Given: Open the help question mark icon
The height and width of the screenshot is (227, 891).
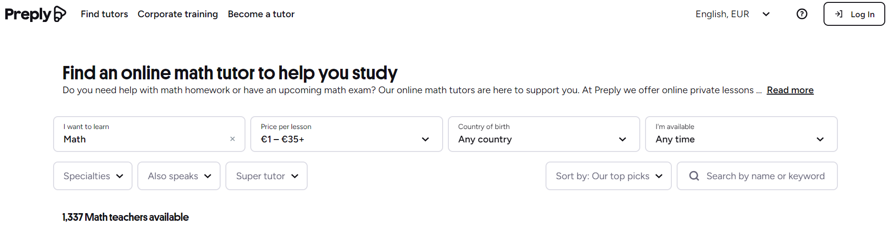Looking at the screenshot, I should pyautogui.click(x=802, y=14).
